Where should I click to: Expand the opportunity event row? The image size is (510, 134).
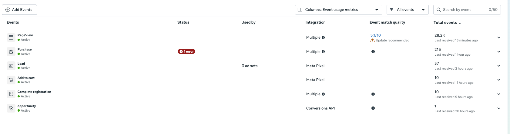click(499, 108)
